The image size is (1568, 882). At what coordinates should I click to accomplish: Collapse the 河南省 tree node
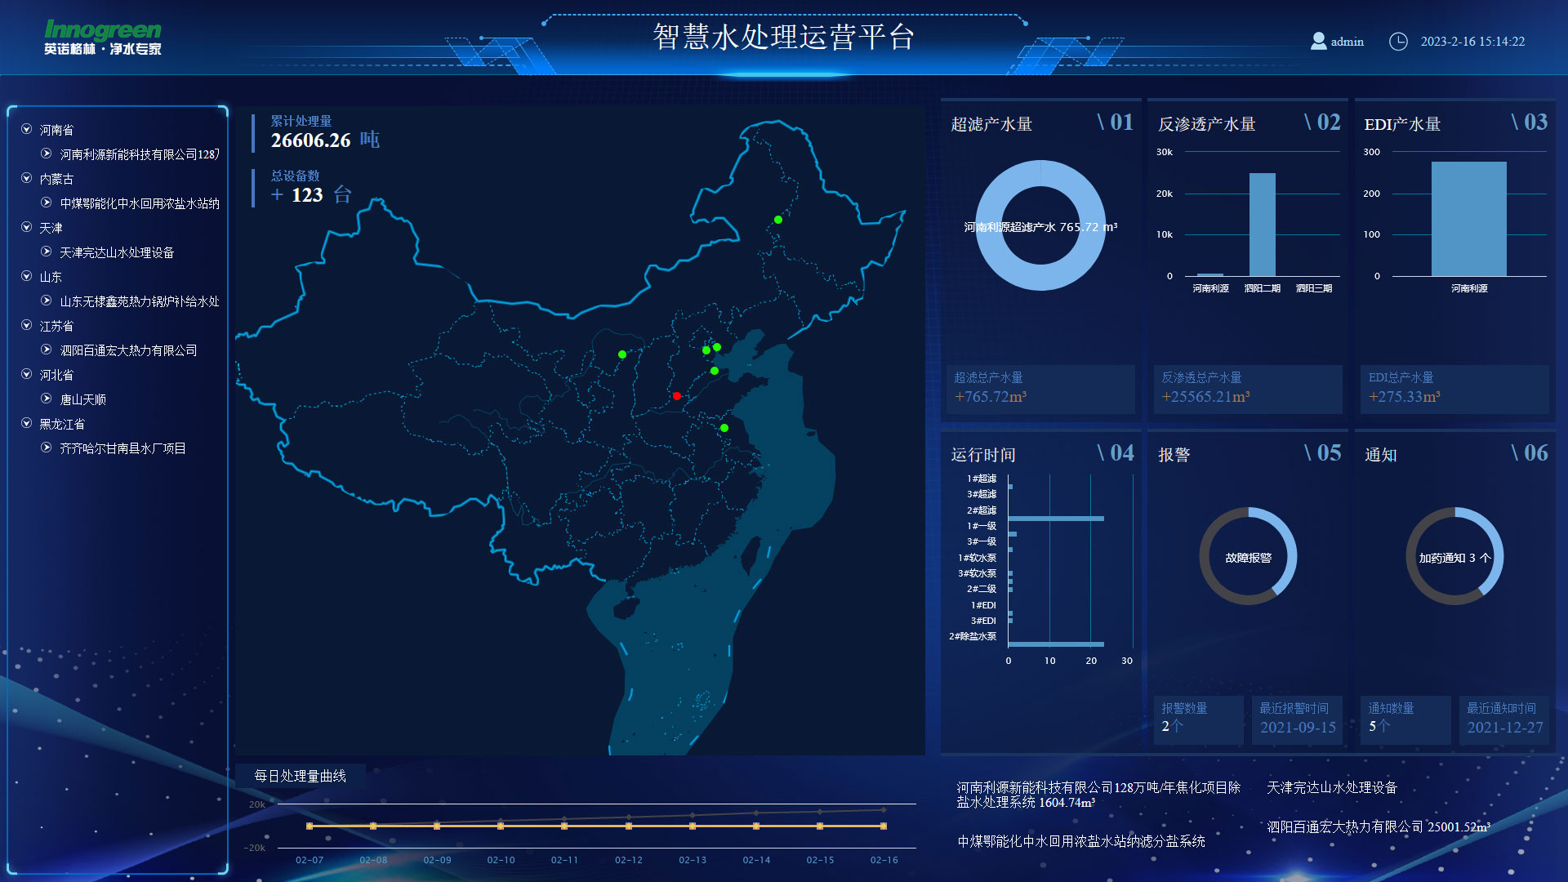point(27,129)
